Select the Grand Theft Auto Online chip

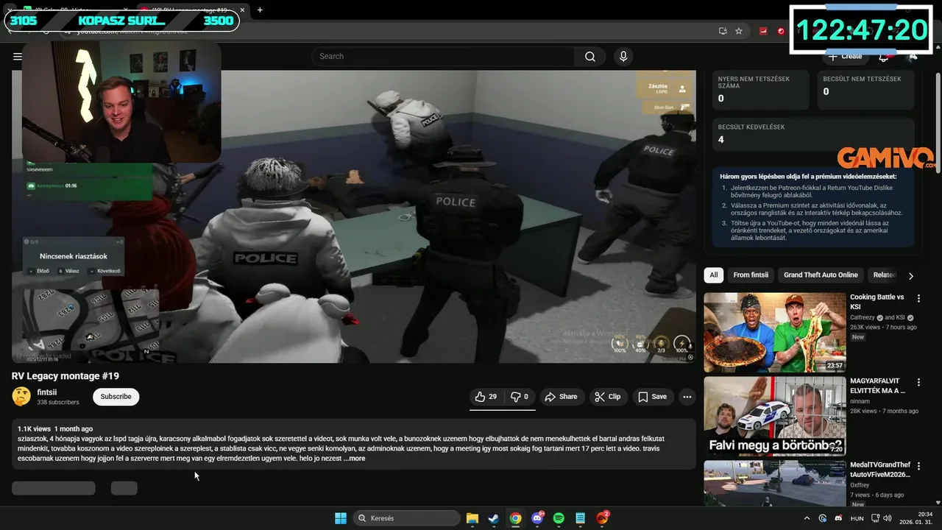tap(821, 275)
